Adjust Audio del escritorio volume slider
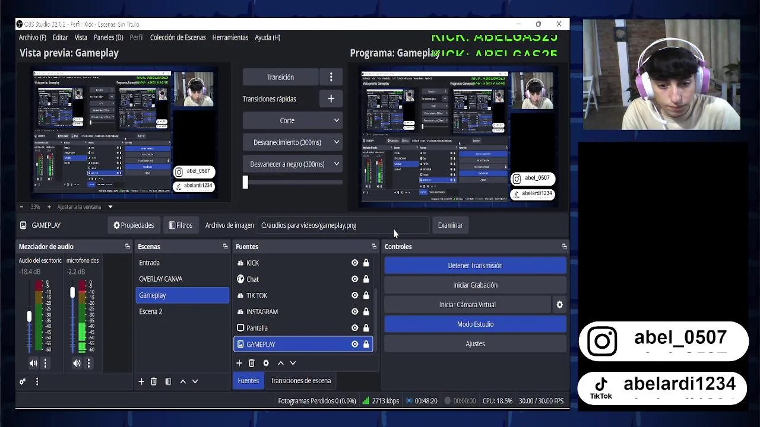Viewport: 760px width, 427px height. pos(29,317)
